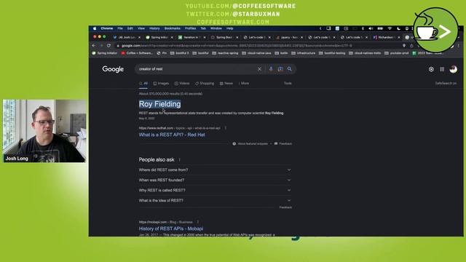Open the Google account profile avatar
This screenshot has height=262, width=466.
pos(453,69)
